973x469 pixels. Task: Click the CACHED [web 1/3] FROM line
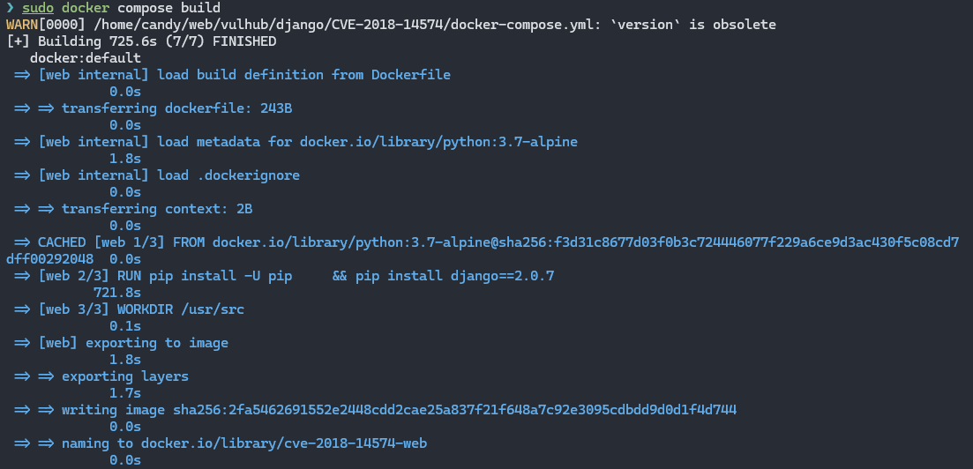494,242
